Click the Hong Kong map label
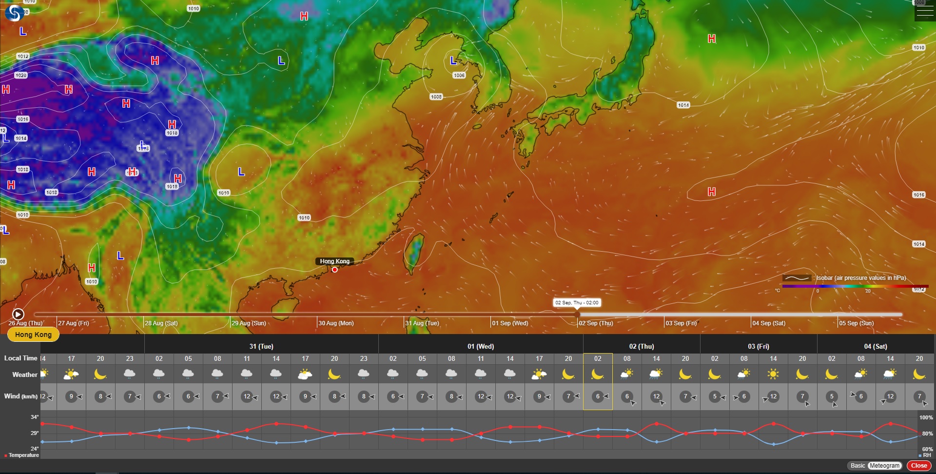 point(334,261)
